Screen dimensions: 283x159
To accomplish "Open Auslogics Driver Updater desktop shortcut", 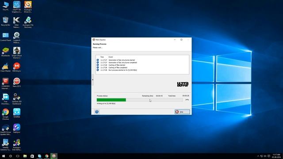I will click(28, 7).
